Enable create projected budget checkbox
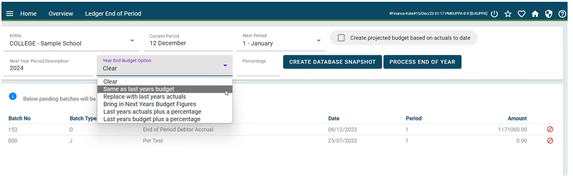Image resolution: width=573 pixels, height=180 pixels. tap(341, 38)
